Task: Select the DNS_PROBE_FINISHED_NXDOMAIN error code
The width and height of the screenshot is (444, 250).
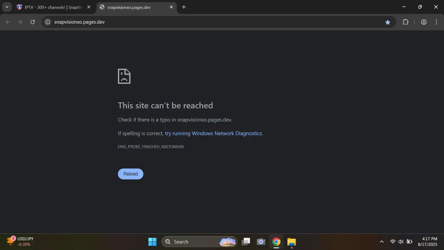Action: [151, 147]
